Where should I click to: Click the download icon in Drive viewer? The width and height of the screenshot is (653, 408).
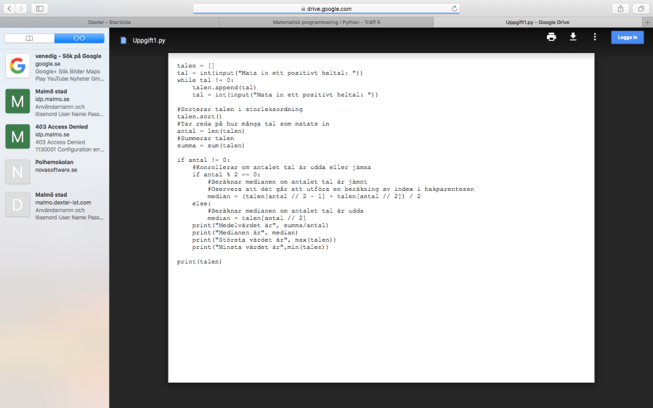573,37
